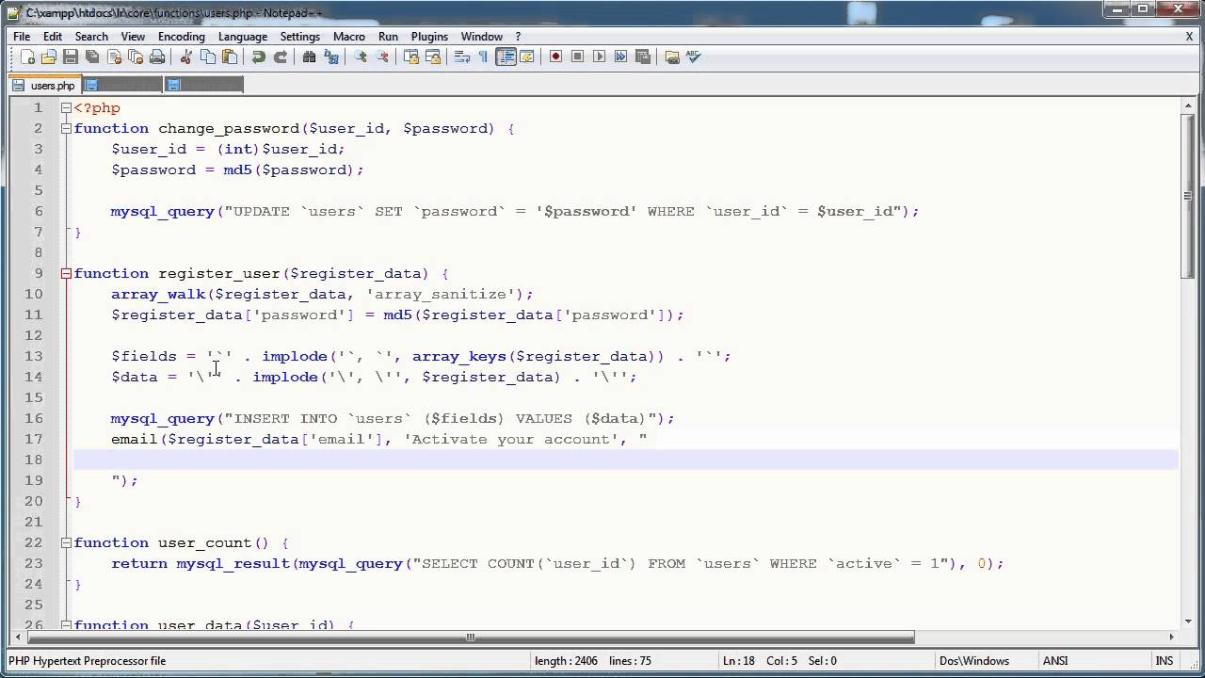
Task: Click toolbar icon left of spell-check
Action: [x=671, y=56]
